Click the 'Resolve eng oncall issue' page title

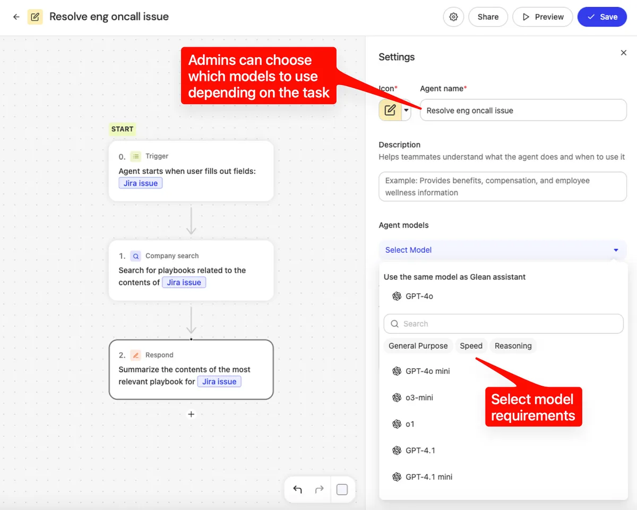point(109,16)
